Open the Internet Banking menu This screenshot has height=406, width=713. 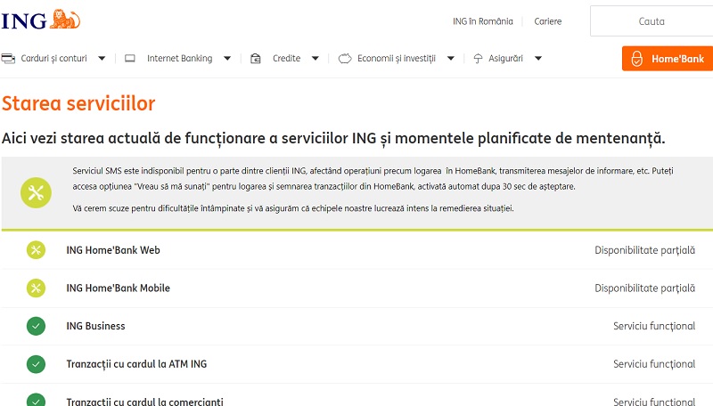coord(180,58)
